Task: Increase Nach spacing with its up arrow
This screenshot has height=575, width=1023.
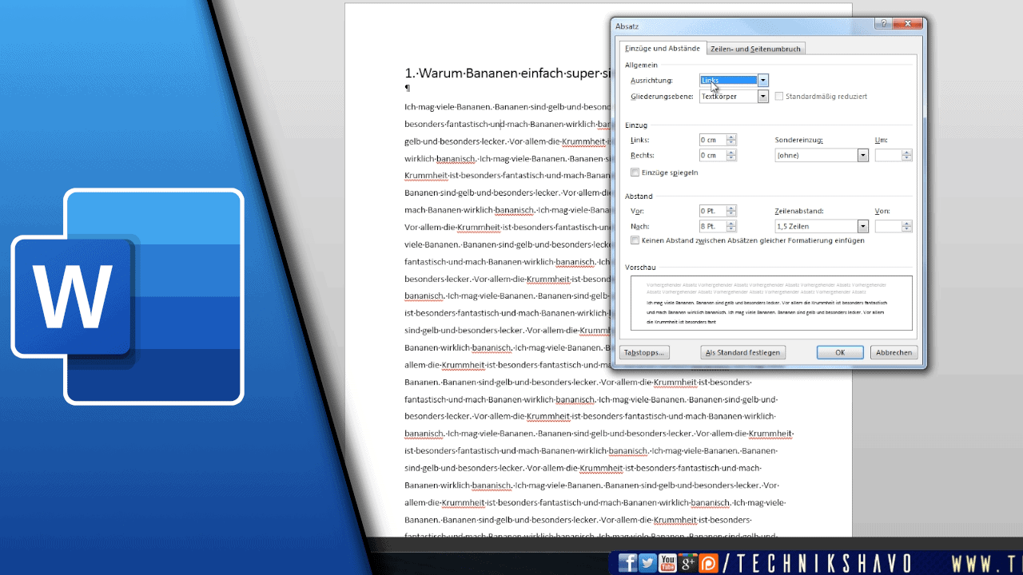Action: (x=731, y=224)
